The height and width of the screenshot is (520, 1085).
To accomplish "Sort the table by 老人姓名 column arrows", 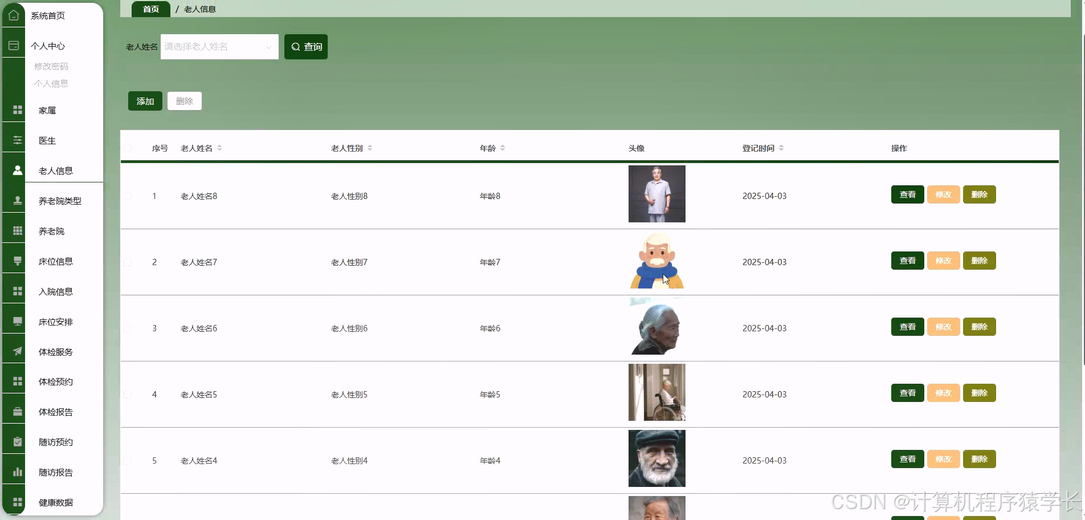I will pyautogui.click(x=219, y=148).
